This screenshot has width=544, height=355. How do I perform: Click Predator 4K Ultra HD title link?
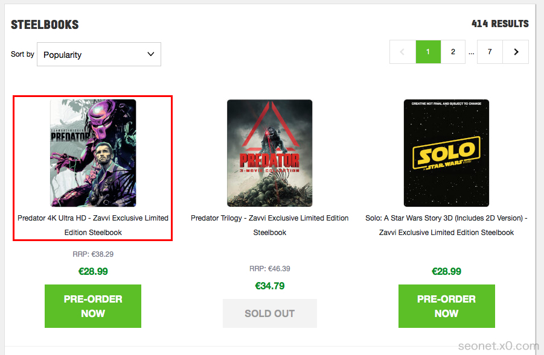(93, 225)
